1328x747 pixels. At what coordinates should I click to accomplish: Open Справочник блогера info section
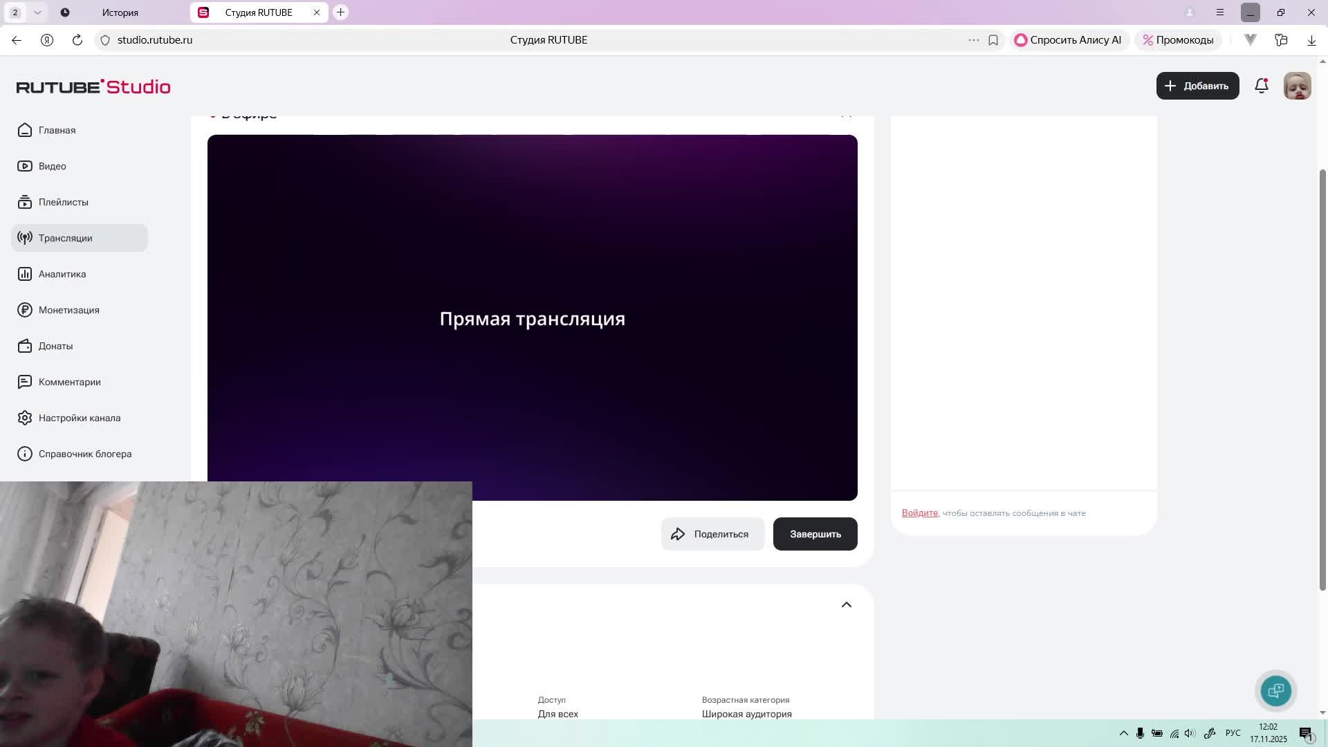[x=84, y=454]
